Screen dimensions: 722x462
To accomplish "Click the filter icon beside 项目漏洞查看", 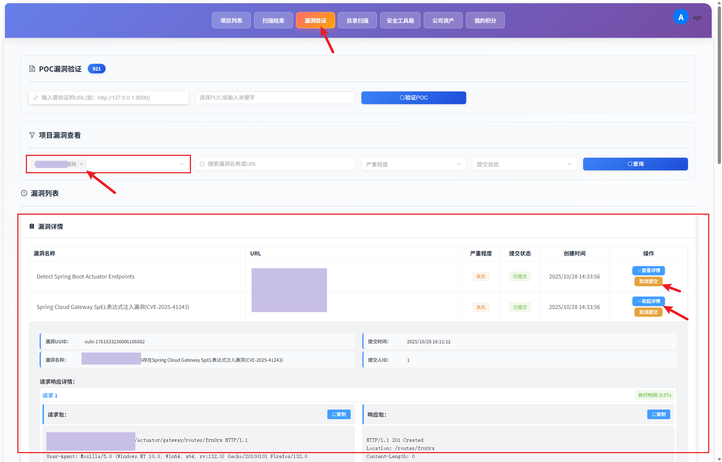I will [32, 135].
